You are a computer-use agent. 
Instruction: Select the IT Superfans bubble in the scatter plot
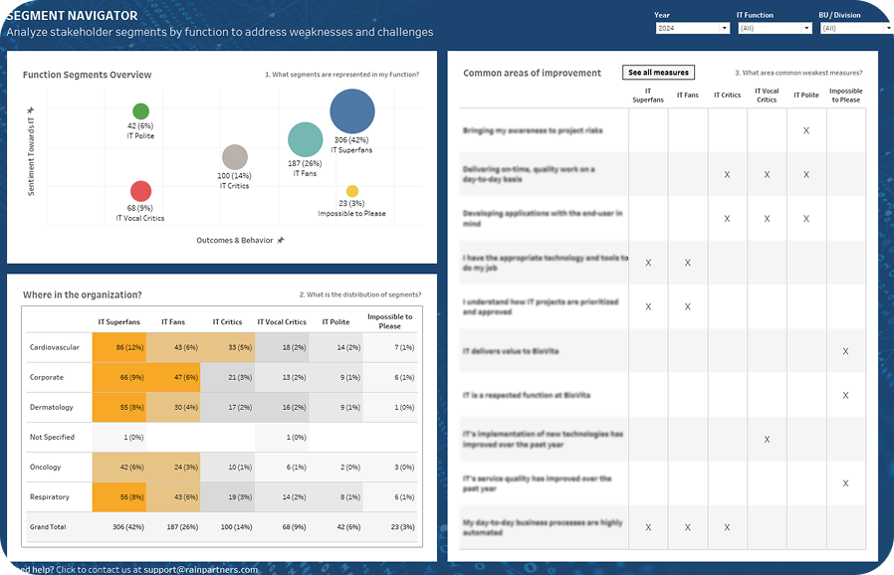(x=350, y=109)
